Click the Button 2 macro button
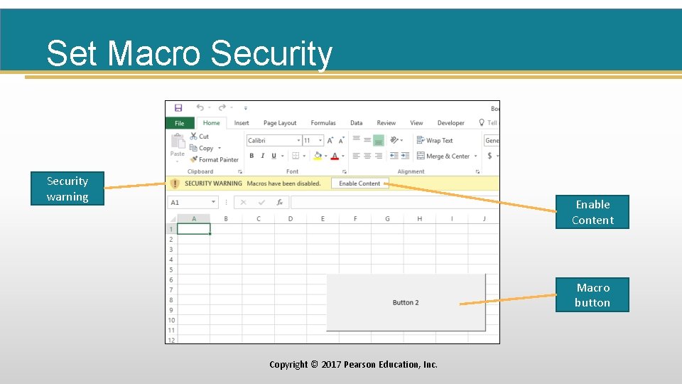Image resolution: width=682 pixels, height=384 pixels. point(406,303)
